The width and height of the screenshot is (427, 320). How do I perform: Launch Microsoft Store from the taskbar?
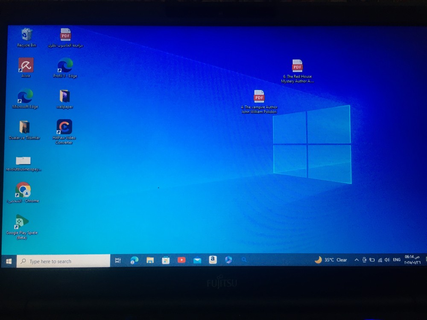coord(166,260)
